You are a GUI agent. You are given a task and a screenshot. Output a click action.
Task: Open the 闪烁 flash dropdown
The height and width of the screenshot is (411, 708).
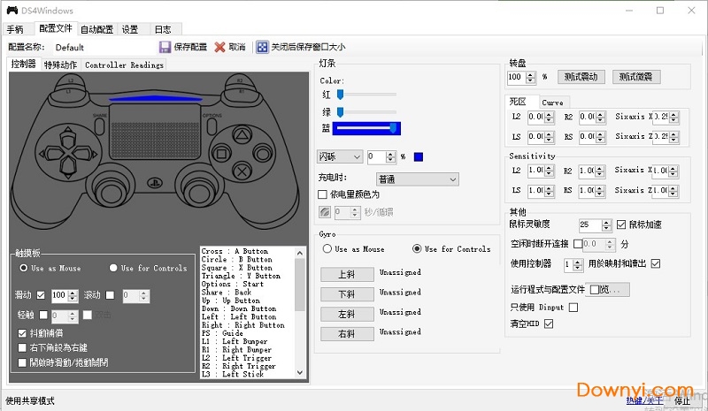coord(340,156)
